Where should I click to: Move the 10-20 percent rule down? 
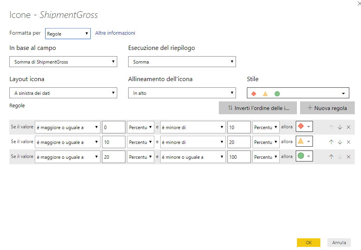[340, 142]
